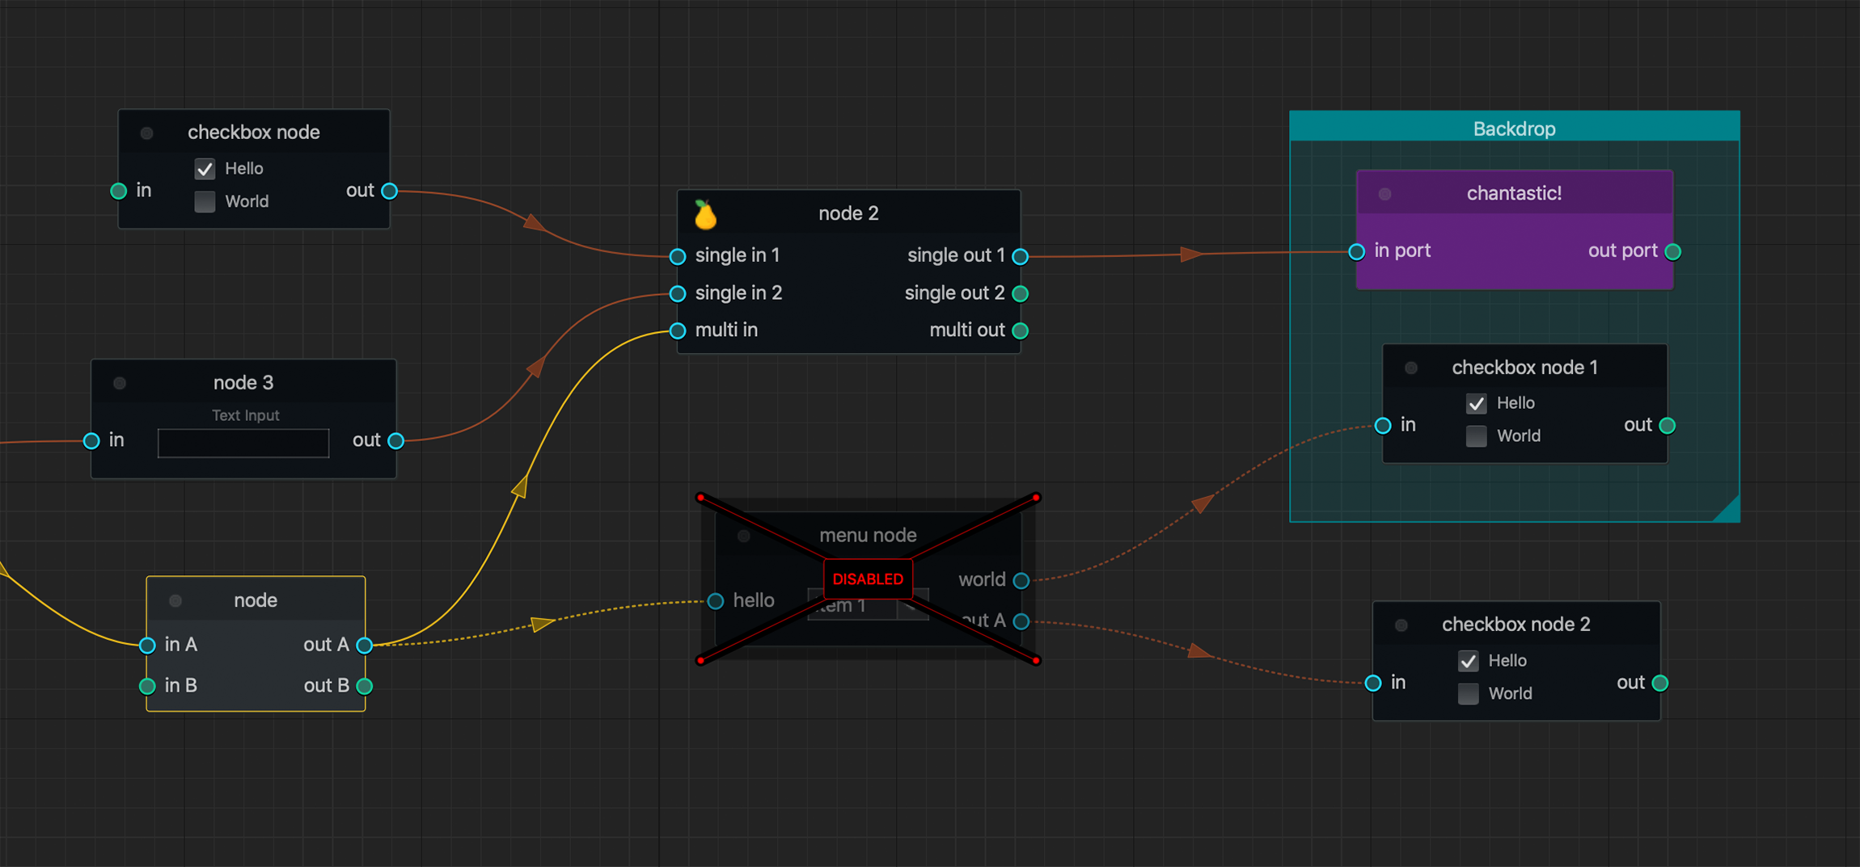This screenshot has height=867, width=1860.
Task: Click the in B port of the yellow node
Action: click(146, 685)
